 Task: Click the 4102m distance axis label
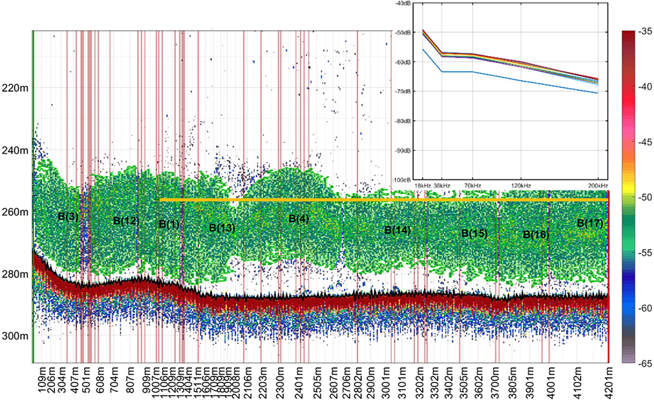click(x=577, y=383)
